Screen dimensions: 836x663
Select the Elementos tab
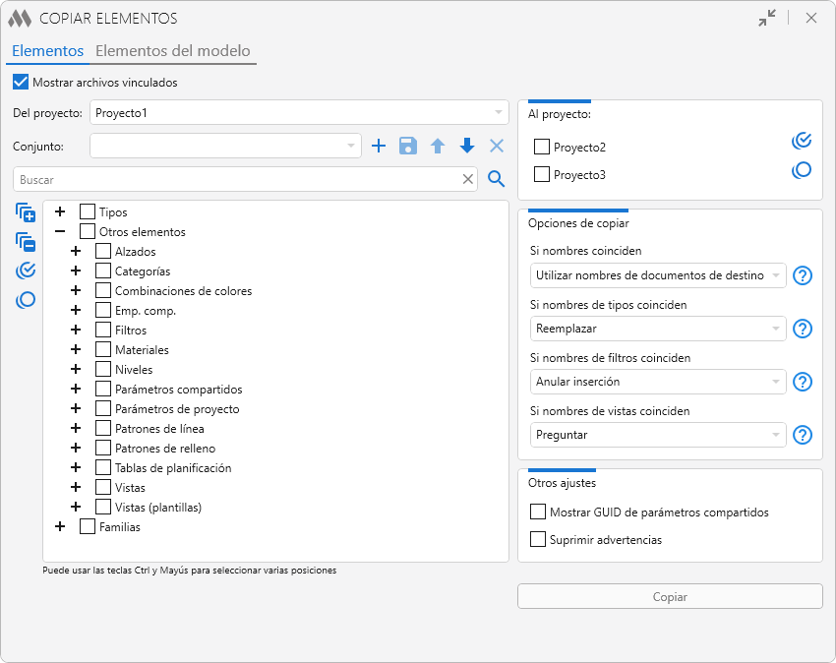click(x=47, y=51)
